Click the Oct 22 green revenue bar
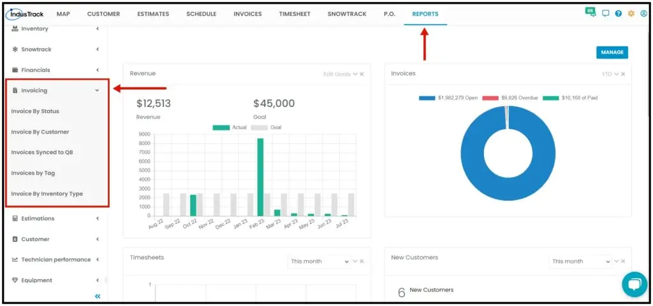This screenshot has width=653, height=306. tap(193, 205)
